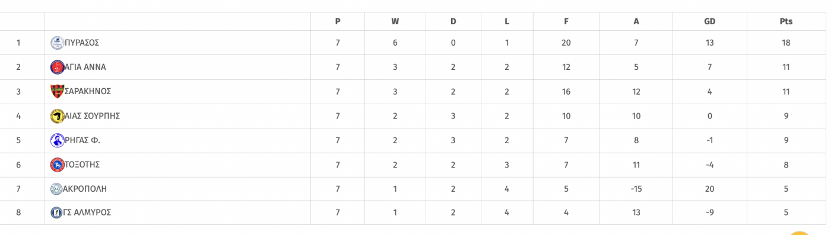Select the ΣΑΡΑΚΗΝΟΣ team name
831x235 pixels.
click(88, 91)
